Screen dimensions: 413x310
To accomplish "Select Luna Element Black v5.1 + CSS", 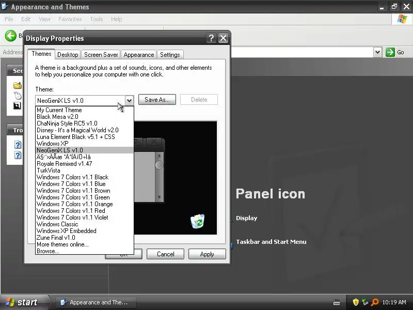I will [84, 137].
